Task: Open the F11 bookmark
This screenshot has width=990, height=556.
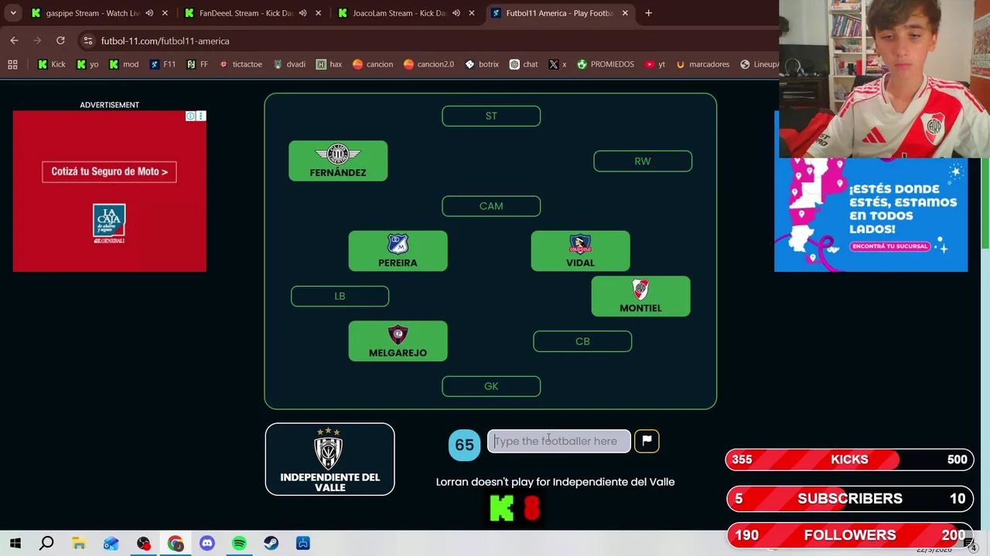Action: [162, 64]
